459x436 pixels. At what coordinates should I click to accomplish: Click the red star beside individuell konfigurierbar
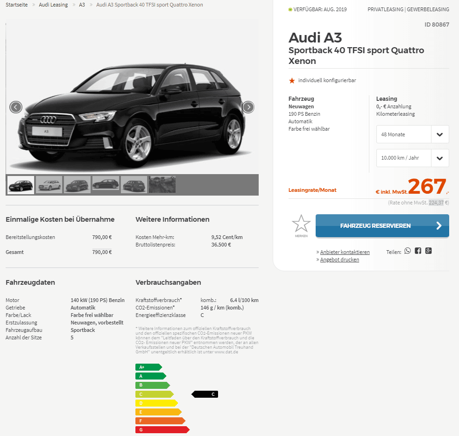click(x=292, y=80)
